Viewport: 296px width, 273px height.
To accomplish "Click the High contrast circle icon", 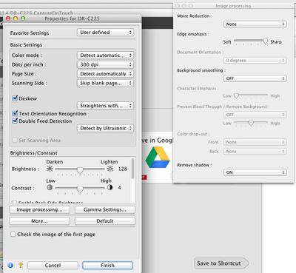I will [x=110, y=188].
